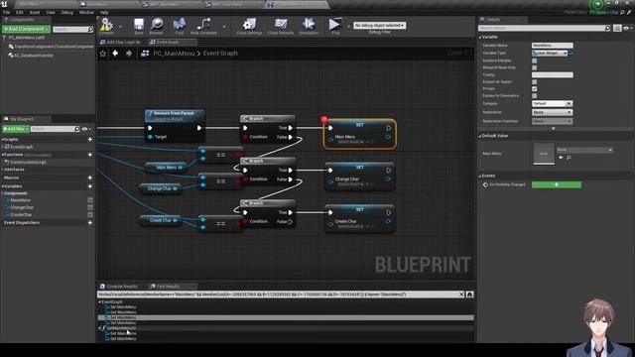Open the View menu
This screenshot has height=357, width=635.
point(51,13)
